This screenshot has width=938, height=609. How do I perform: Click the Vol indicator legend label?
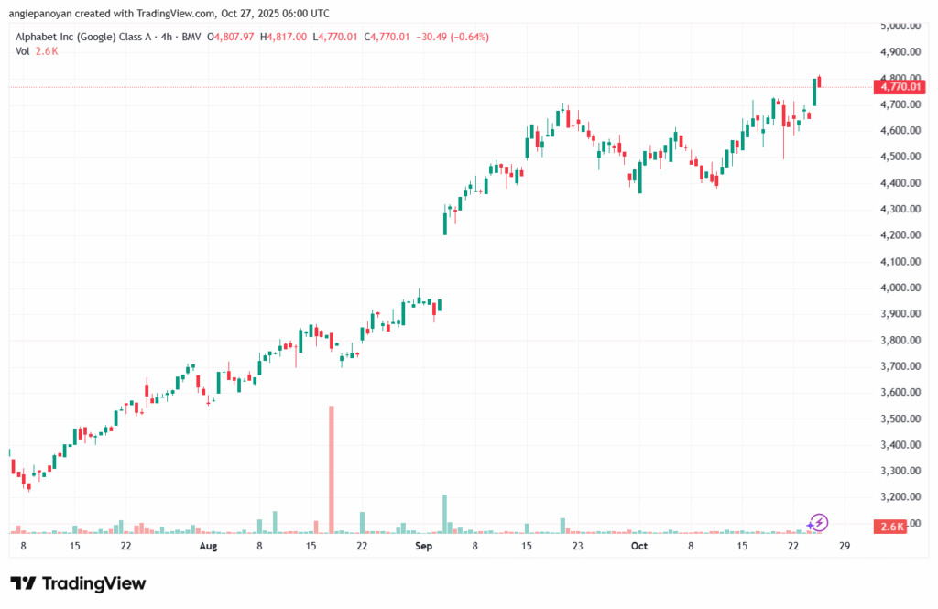(x=23, y=50)
